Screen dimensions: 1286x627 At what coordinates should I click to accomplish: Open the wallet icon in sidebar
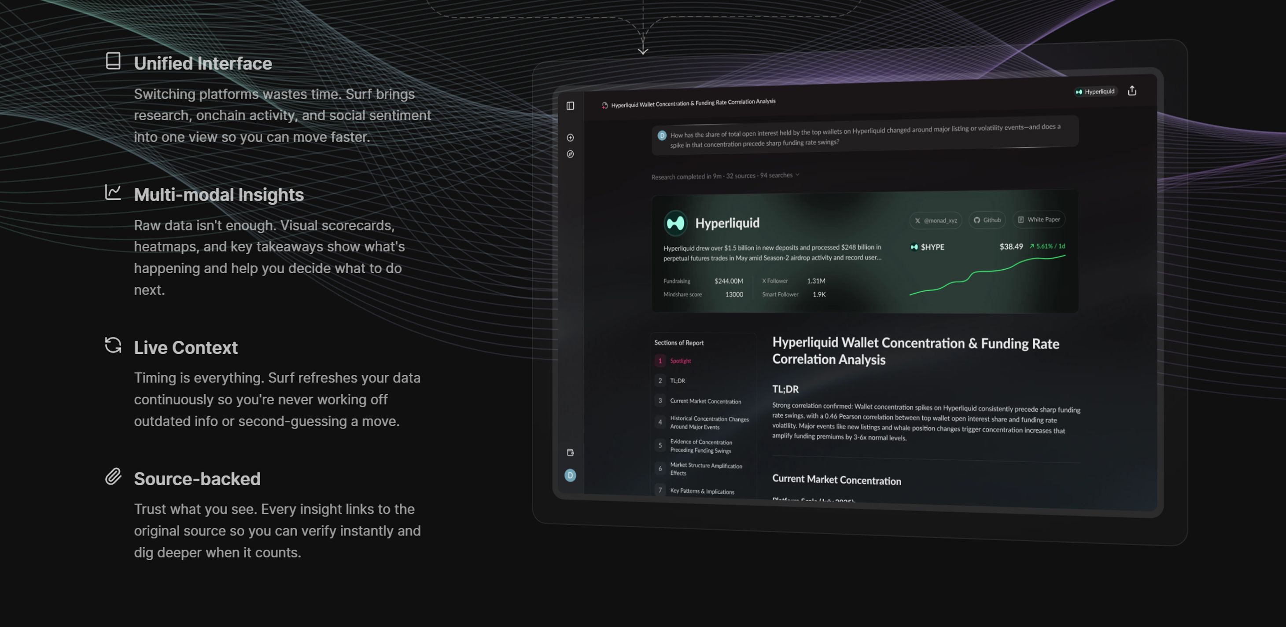[x=570, y=452]
